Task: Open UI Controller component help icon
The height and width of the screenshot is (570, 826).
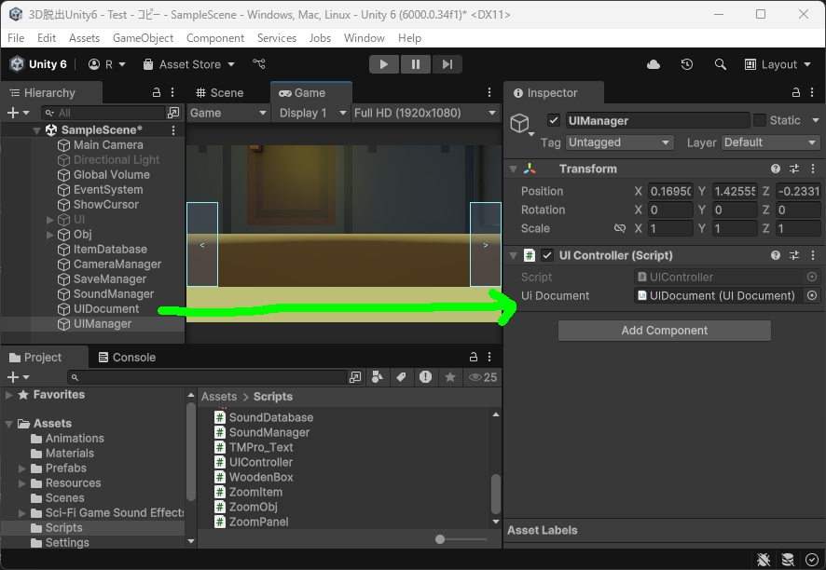Action: point(776,255)
